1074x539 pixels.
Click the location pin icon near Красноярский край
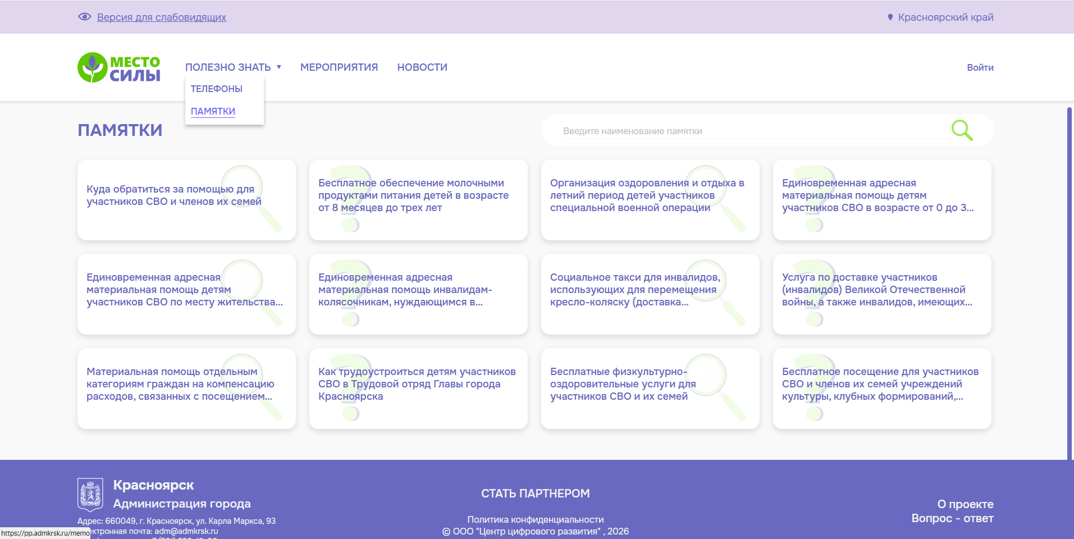[x=890, y=17]
